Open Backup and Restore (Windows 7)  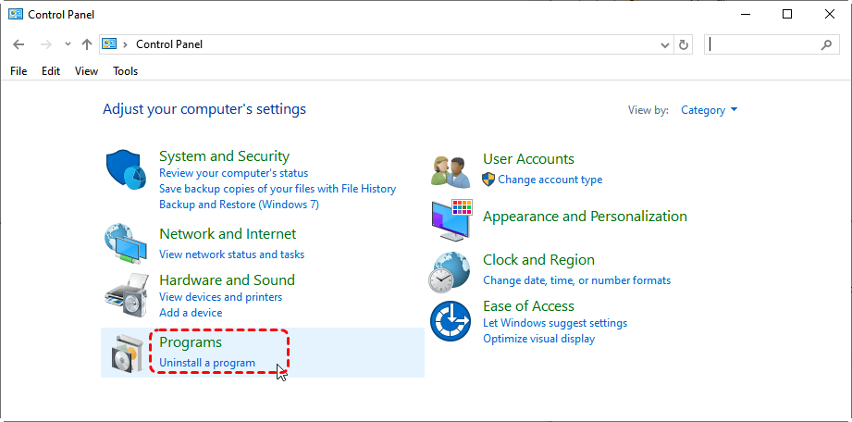click(239, 204)
